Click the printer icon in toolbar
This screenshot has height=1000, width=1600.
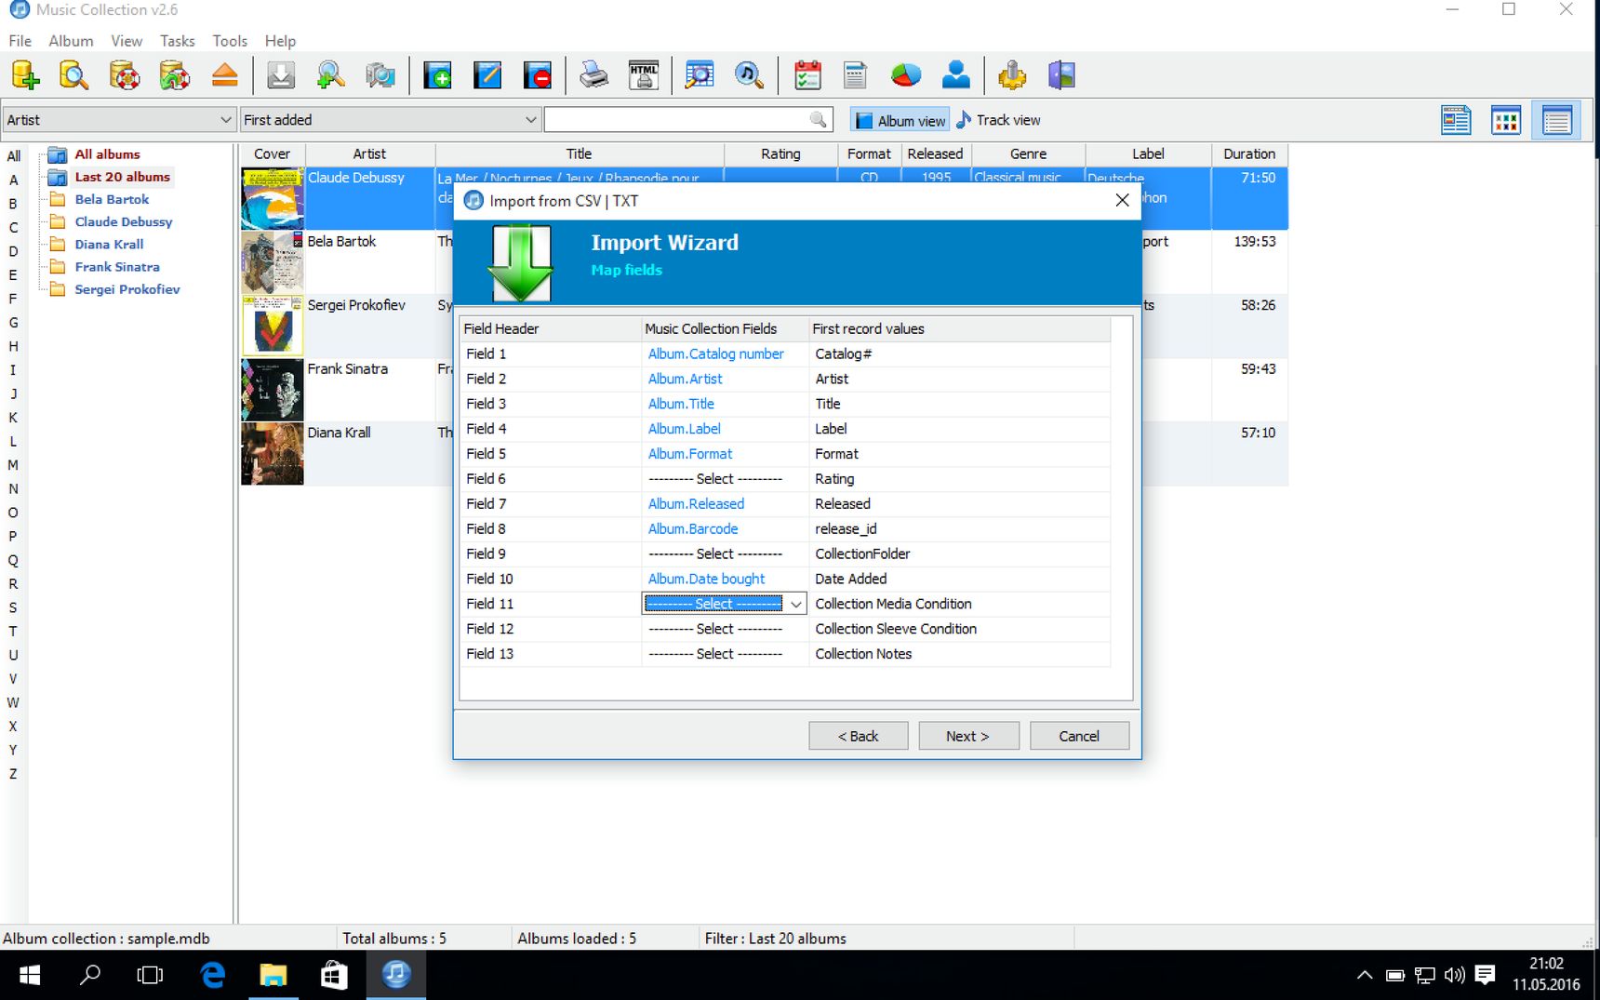pyautogui.click(x=593, y=75)
